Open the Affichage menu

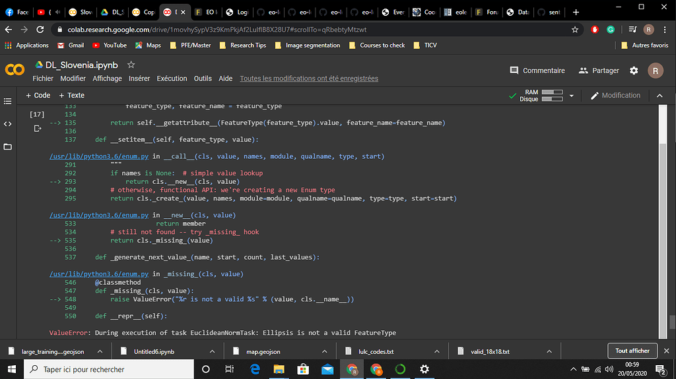pyautogui.click(x=107, y=78)
